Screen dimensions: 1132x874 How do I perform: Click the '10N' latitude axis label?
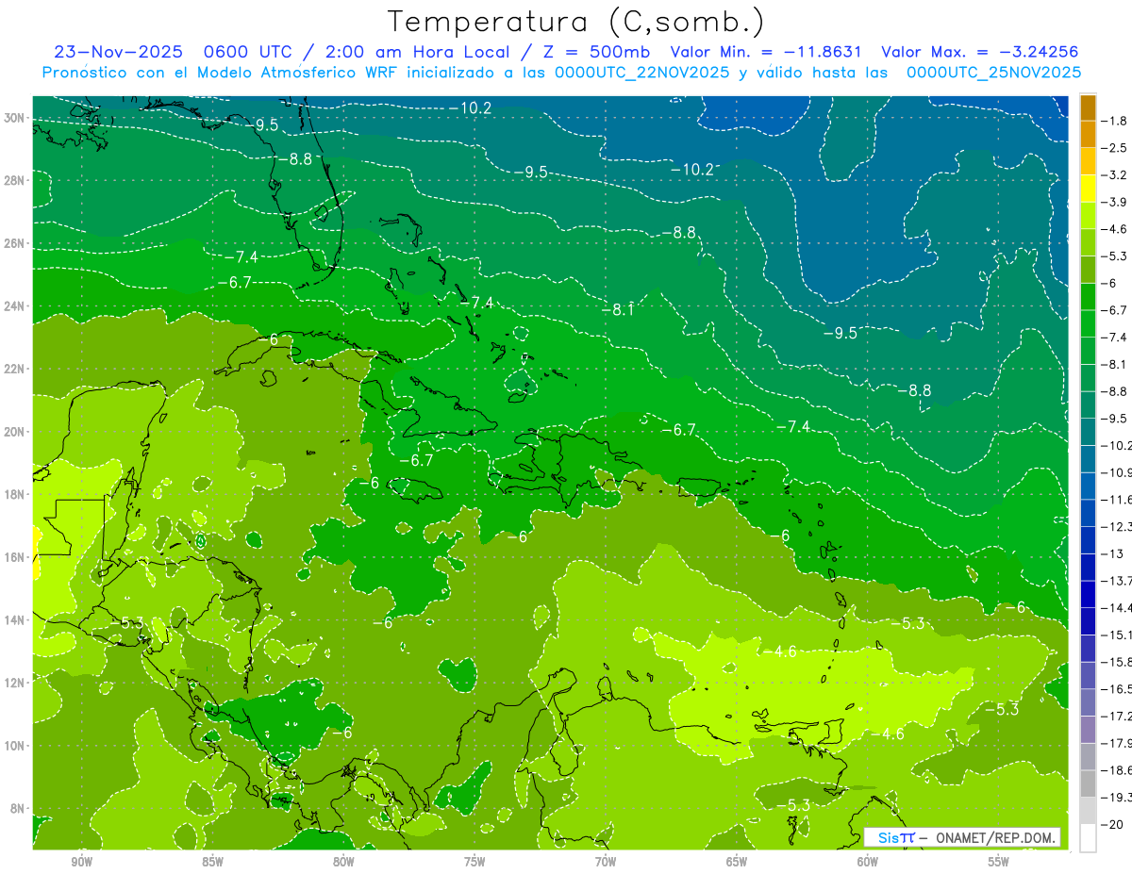pyautogui.click(x=15, y=745)
